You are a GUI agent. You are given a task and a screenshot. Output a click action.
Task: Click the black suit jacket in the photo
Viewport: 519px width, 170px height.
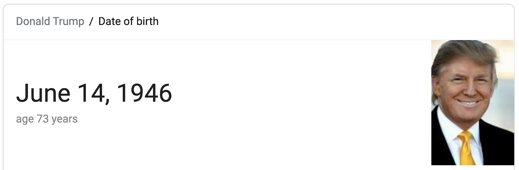tap(496, 142)
